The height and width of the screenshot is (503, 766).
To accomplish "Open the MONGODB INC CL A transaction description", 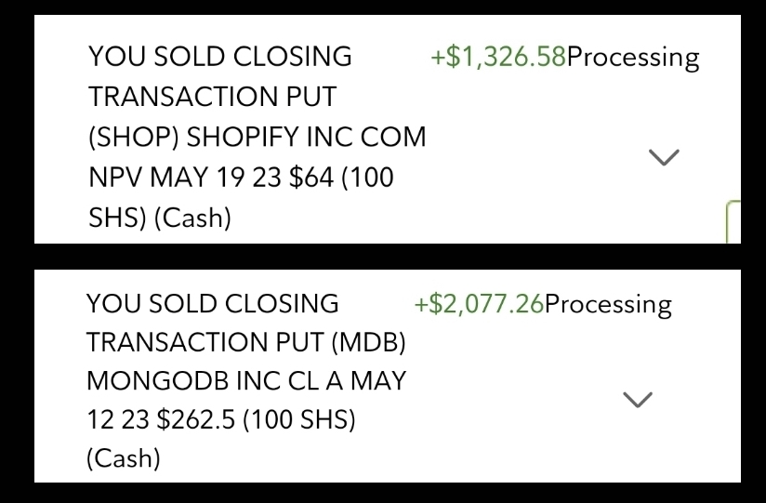I will pos(245,381).
